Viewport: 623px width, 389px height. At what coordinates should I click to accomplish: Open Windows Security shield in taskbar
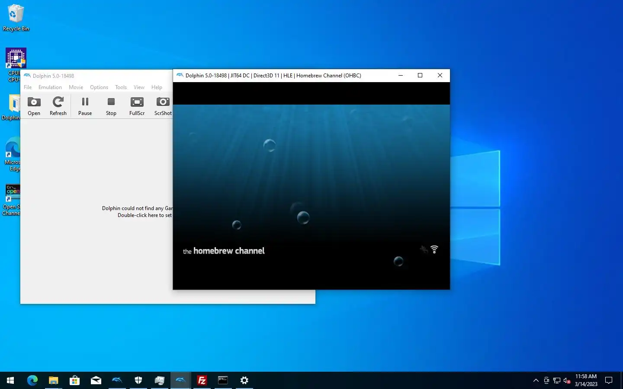(138, 380)
